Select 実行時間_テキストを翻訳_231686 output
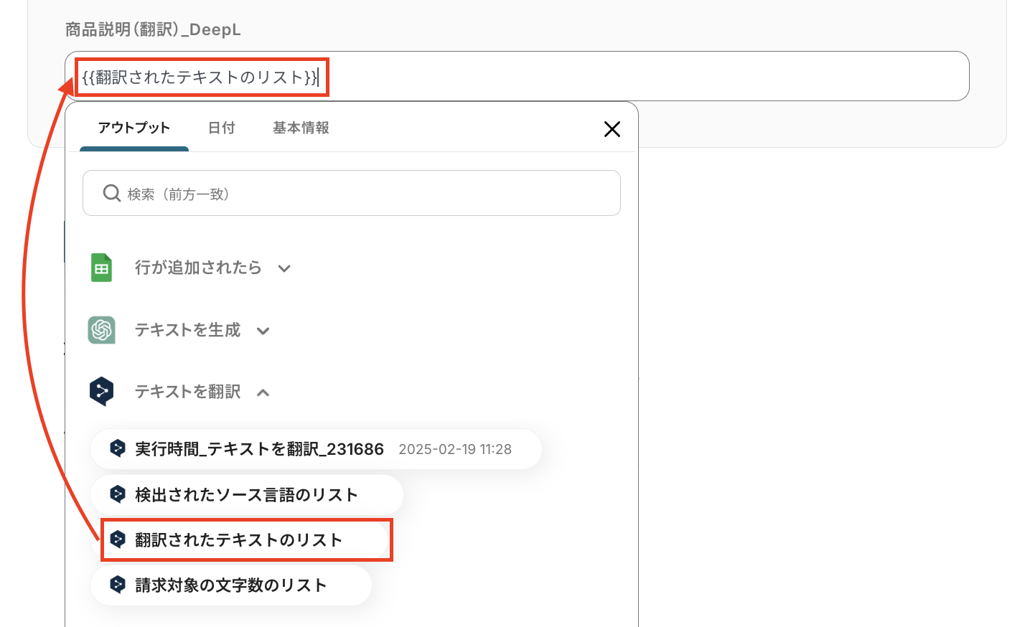 [x=316, y=449]
